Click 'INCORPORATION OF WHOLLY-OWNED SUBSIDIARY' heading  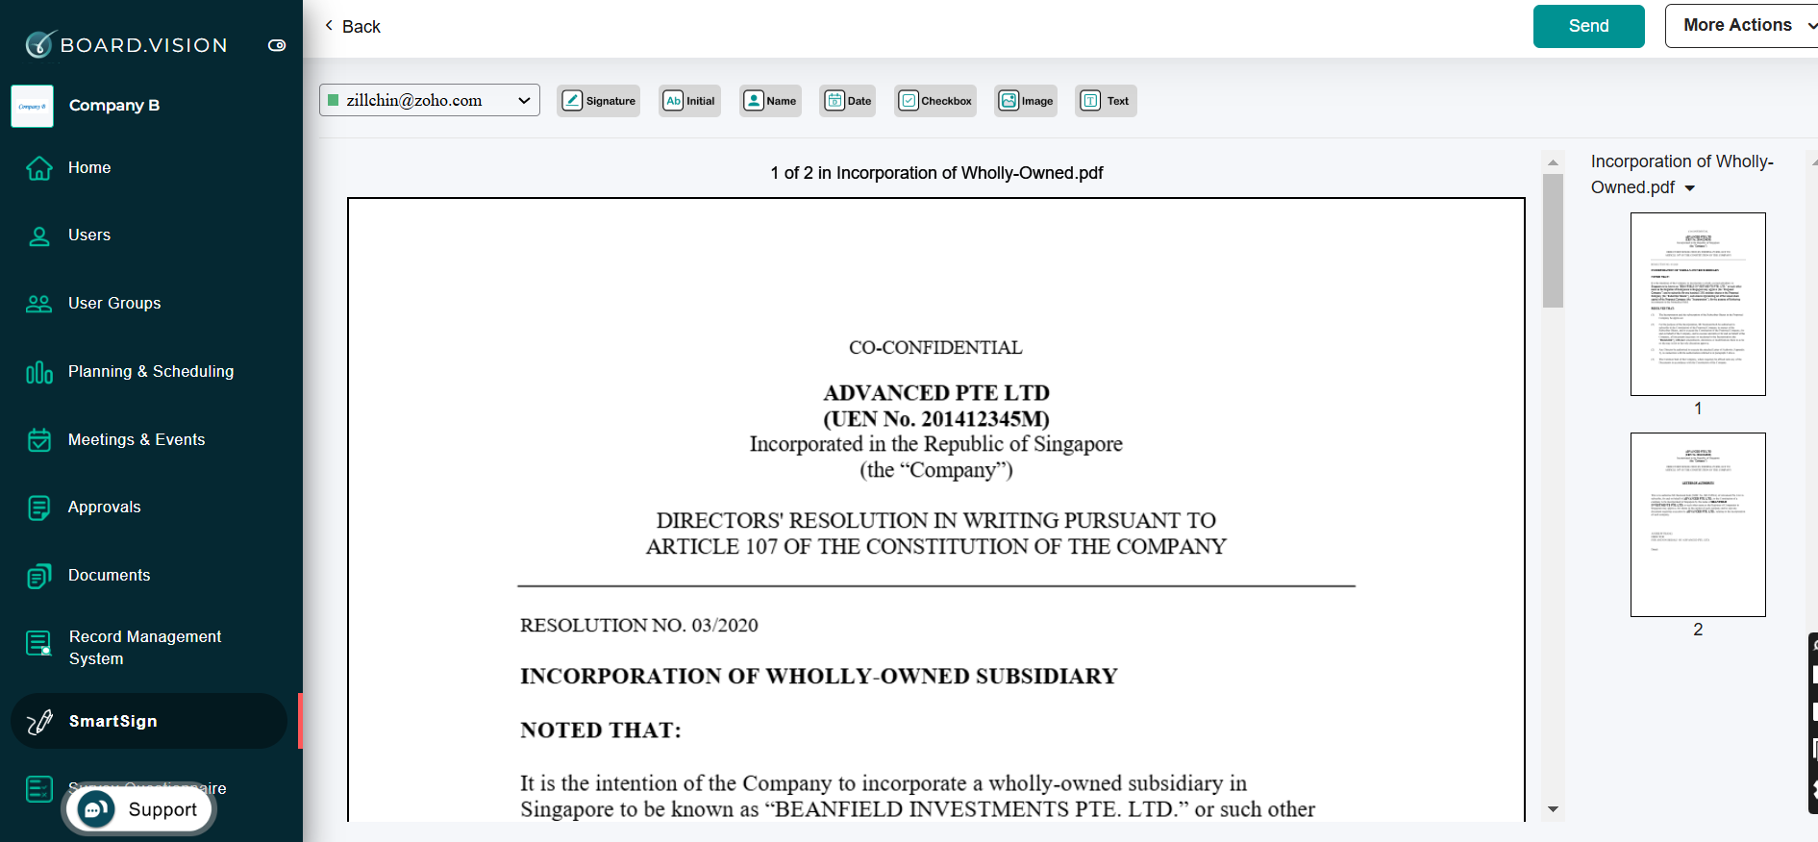point(819,677)
